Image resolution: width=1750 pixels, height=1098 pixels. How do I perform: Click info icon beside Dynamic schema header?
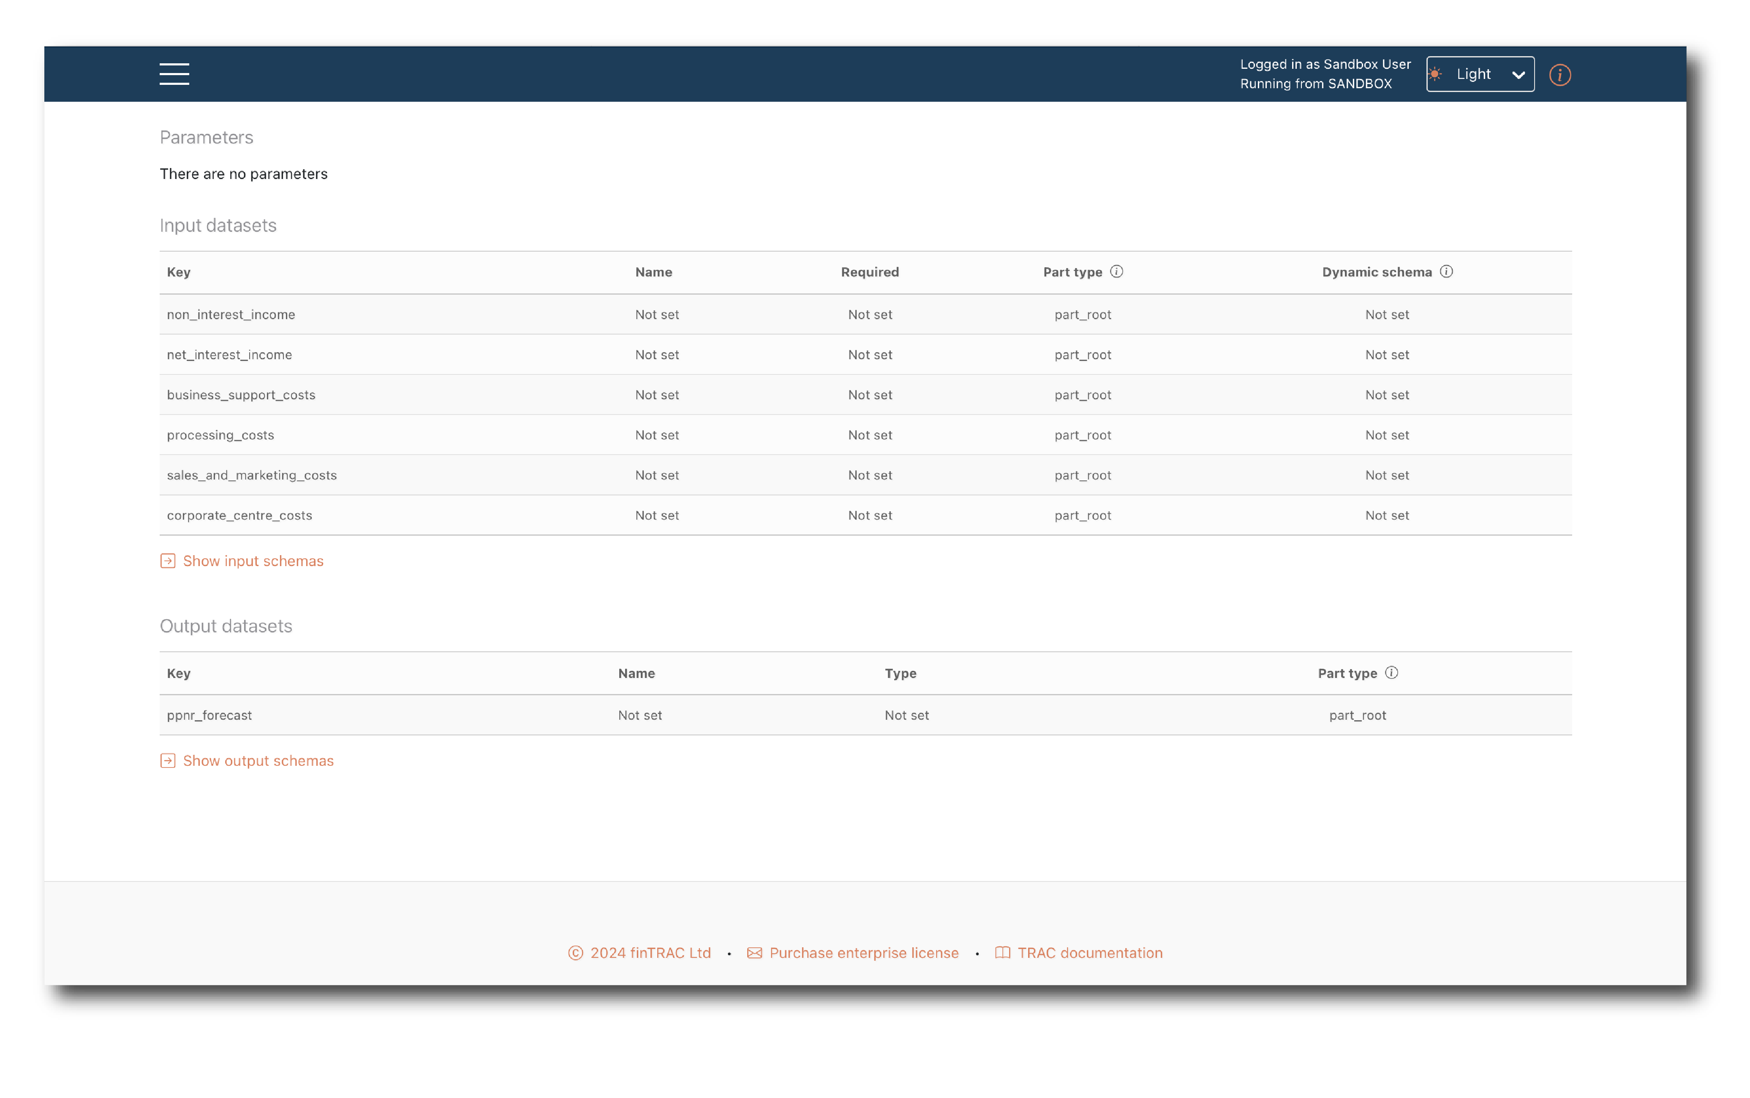1445,271
